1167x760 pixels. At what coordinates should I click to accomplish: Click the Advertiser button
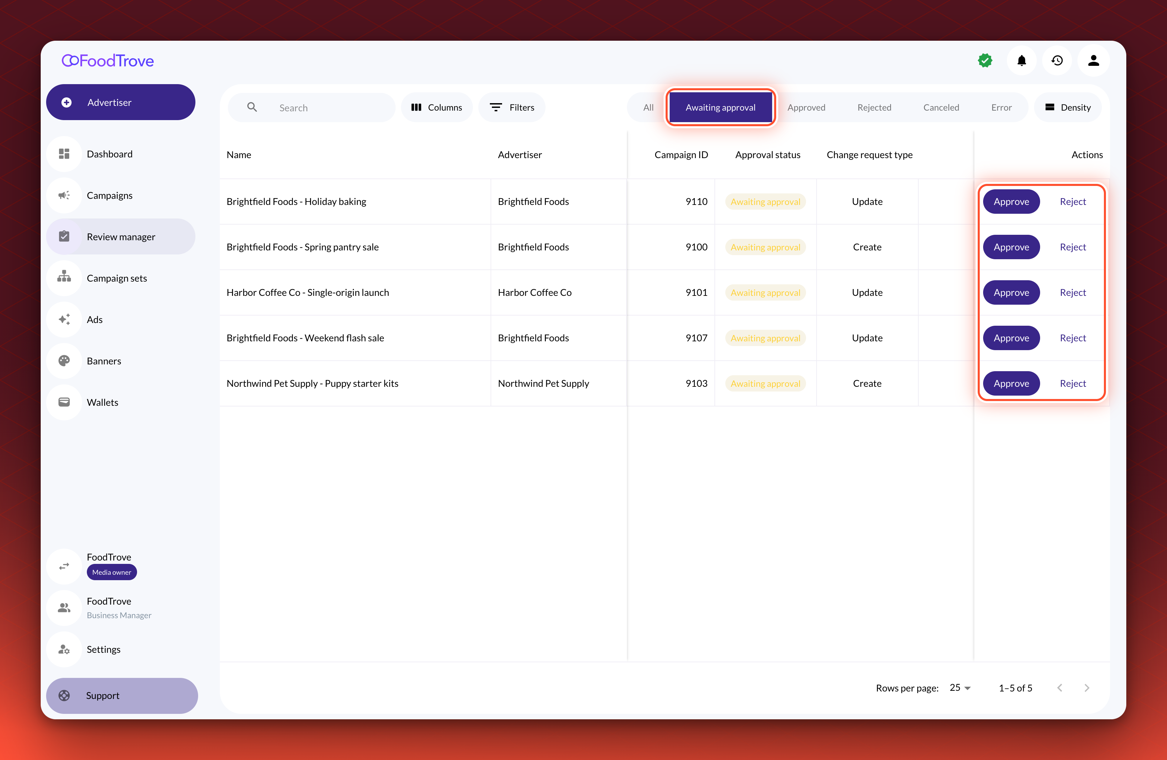pyautogui.click(x=121, y=102)
